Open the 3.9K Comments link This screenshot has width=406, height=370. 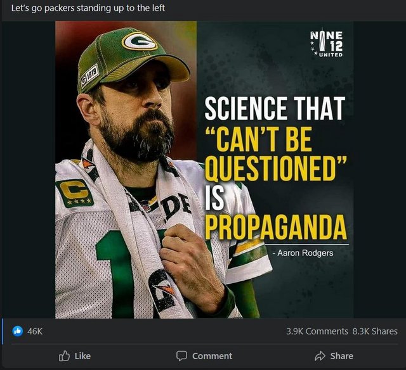tap(317, 331)
